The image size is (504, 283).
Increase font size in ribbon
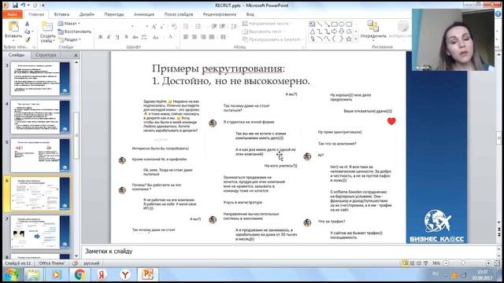(154, 27)
